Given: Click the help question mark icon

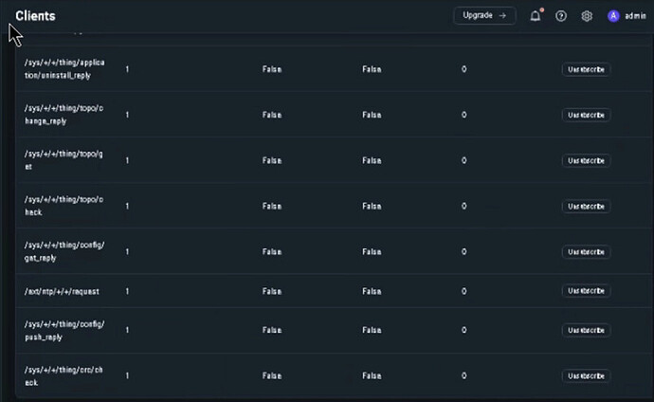Looking at the screenshot, I should (x=561, y=16).
